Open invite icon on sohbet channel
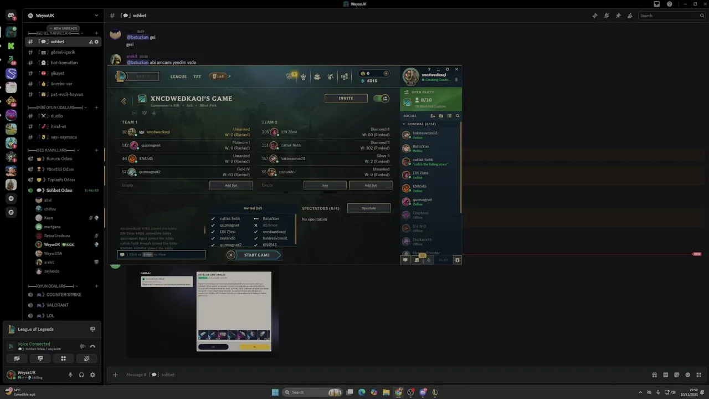Image resolution: width=709 pixels, height=399 pixels. [x=91, y=42]
